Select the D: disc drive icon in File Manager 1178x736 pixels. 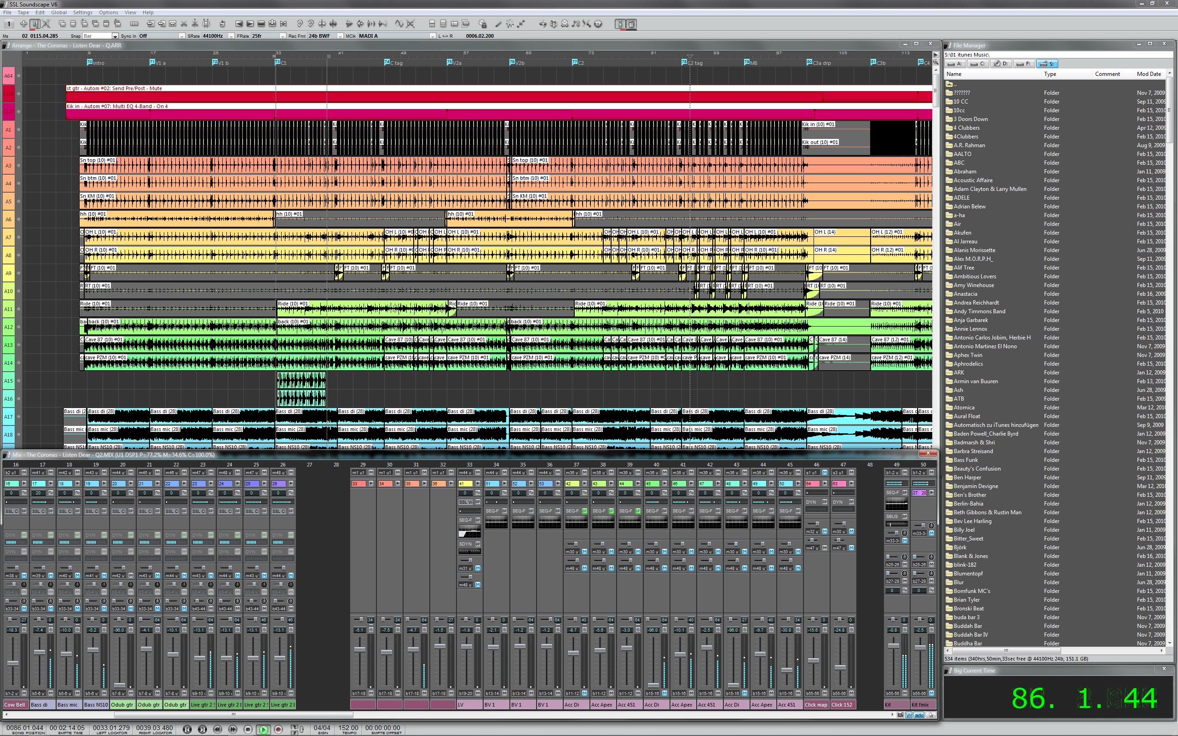[x=1001, y=64]
